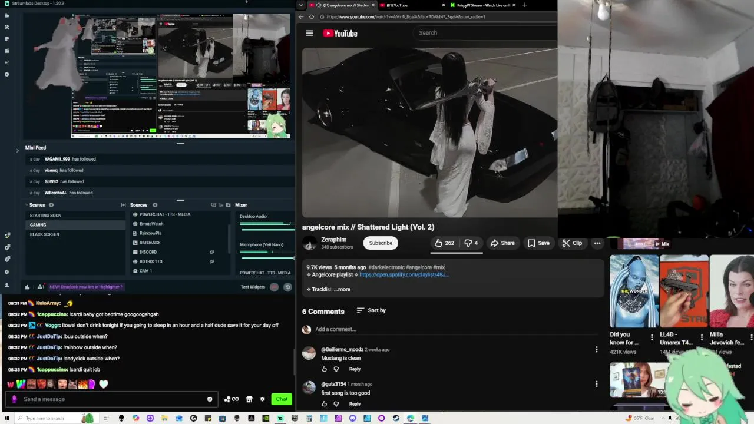Viewport: 754px width, 424px height.
Task: Open a new browser tab
Action: coord(524,5)
